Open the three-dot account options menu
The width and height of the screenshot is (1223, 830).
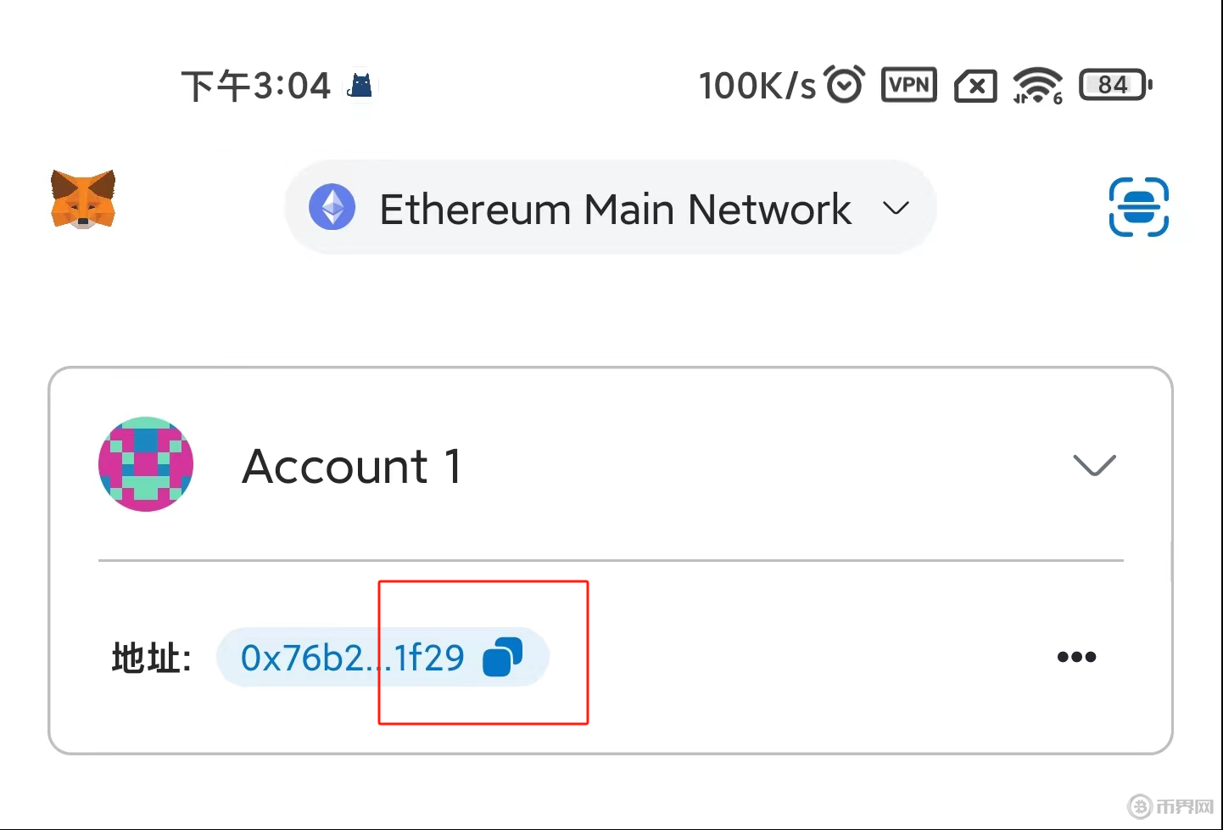[1076, 657]
